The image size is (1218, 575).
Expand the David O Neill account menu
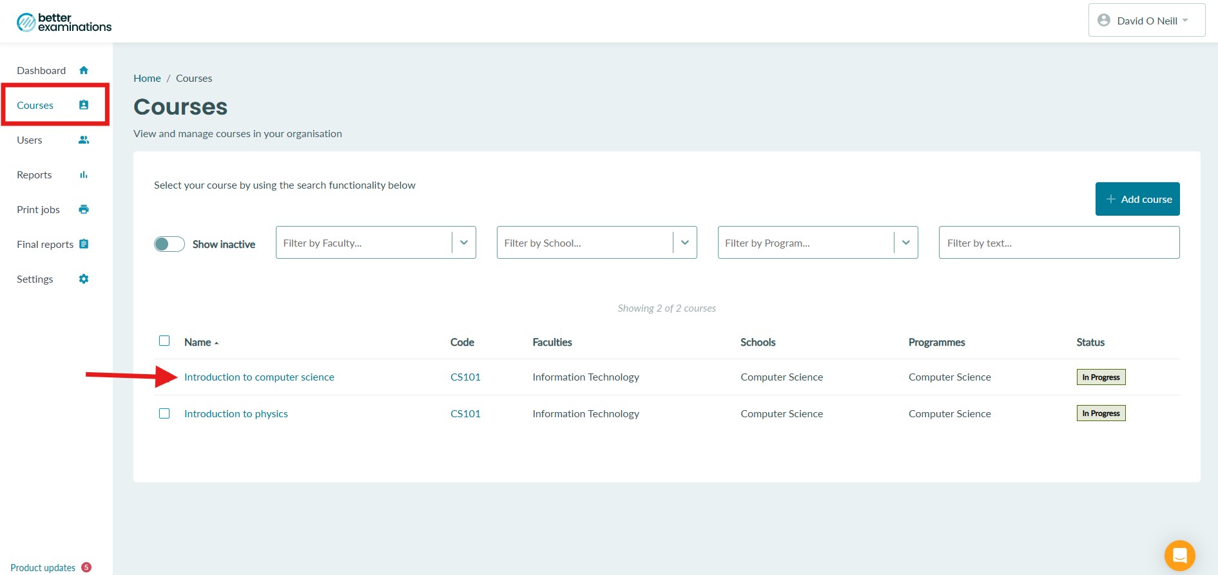[x=1146, y=21]
